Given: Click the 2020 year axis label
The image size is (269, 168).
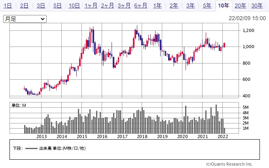Looking at the screenshot, I should pyautogui.click(x=182, y=136).
